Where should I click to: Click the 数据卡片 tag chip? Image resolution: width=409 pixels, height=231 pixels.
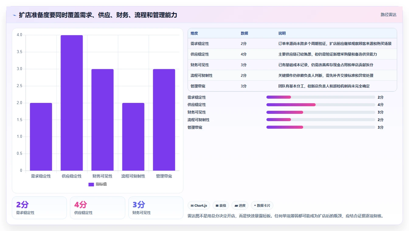262,206
